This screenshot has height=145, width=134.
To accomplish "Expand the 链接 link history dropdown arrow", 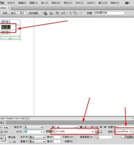I will click(x=93, y=132).
